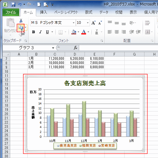Click the phonetic guide (ふりがな) icon

tap(97, 32)
